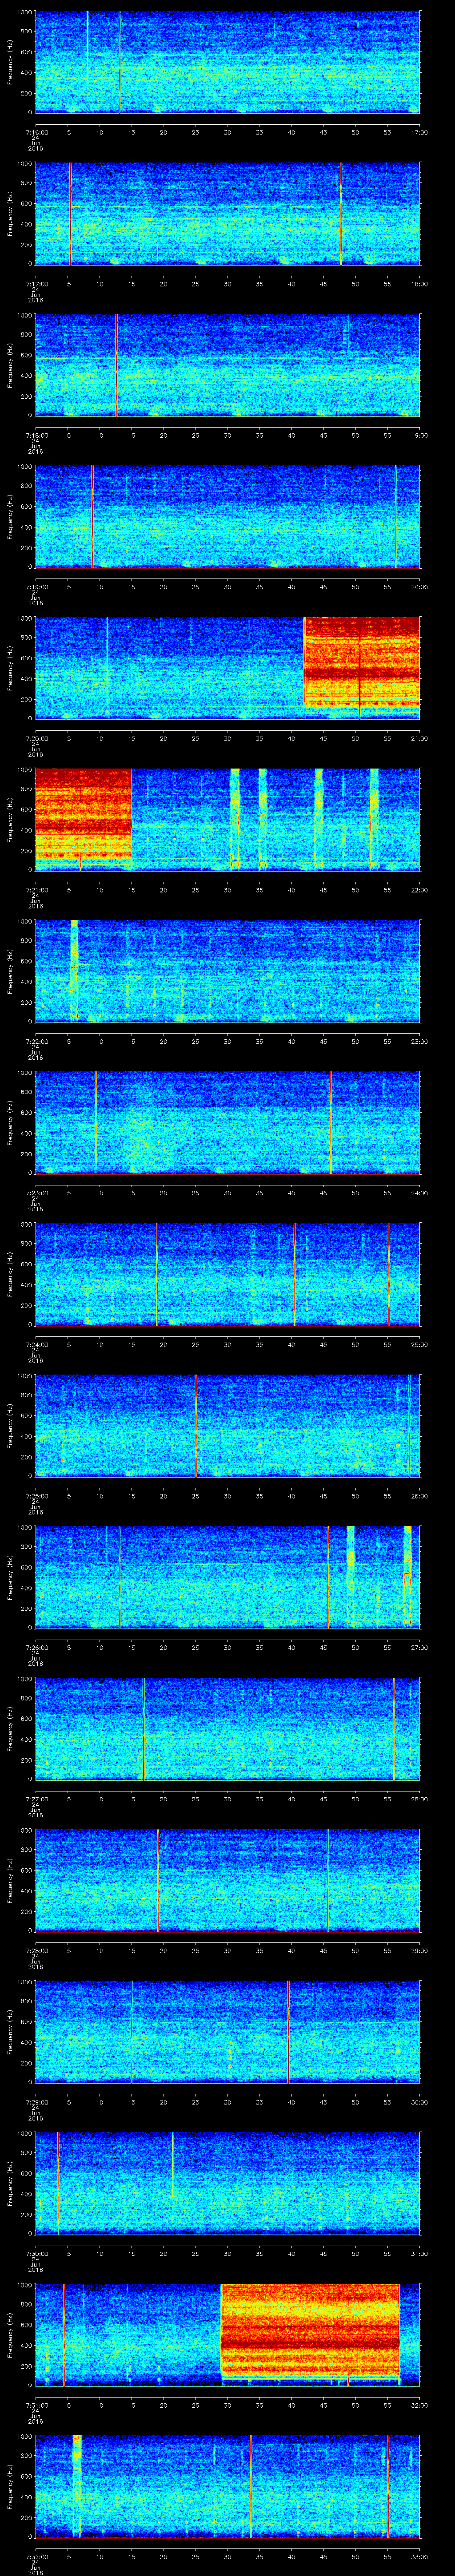This screenshot has height=2576, width=455.
Task: Click the 7:29:00 start time label
Action: tap(36, 2102)
